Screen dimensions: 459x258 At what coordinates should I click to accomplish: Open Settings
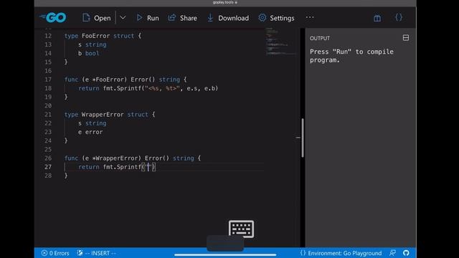click(276, 18)
